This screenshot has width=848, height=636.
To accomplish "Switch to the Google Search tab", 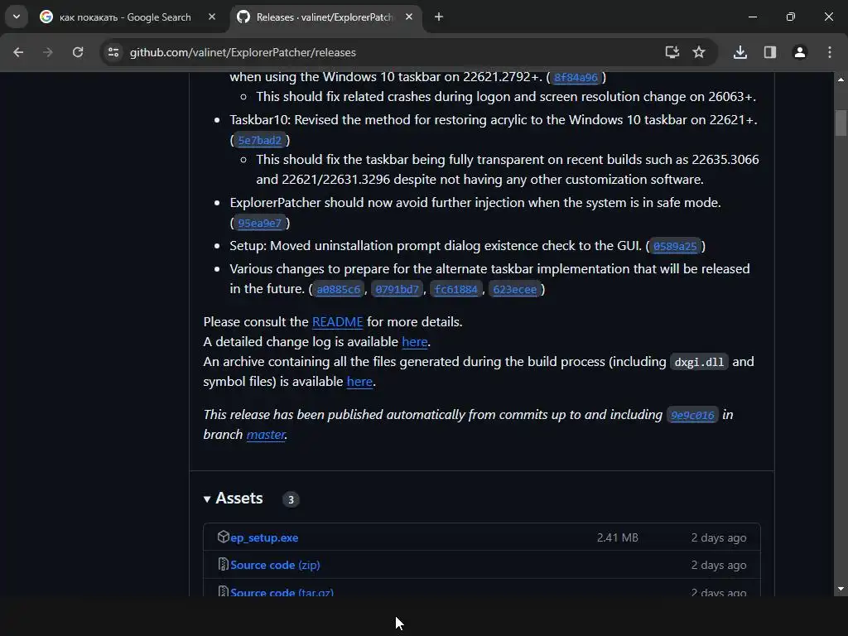I will [126, 17].
